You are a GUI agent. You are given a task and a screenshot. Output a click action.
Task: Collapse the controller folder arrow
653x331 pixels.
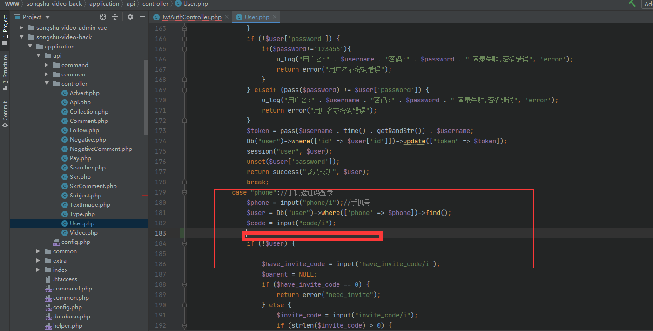47,84
